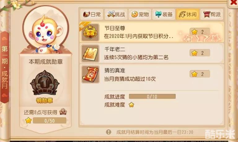Click the exclamation info icon near settlement time
238x142 pixels.
[108, 132]
